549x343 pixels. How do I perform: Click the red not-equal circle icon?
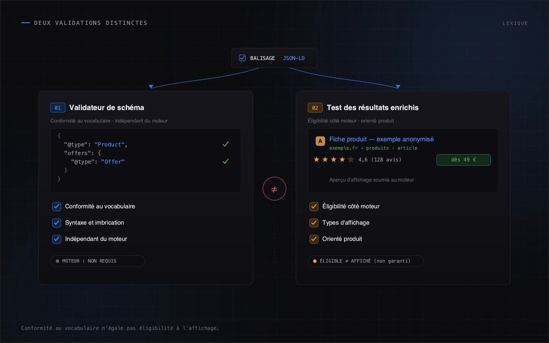pyautogui.click(x=274, y=189)
